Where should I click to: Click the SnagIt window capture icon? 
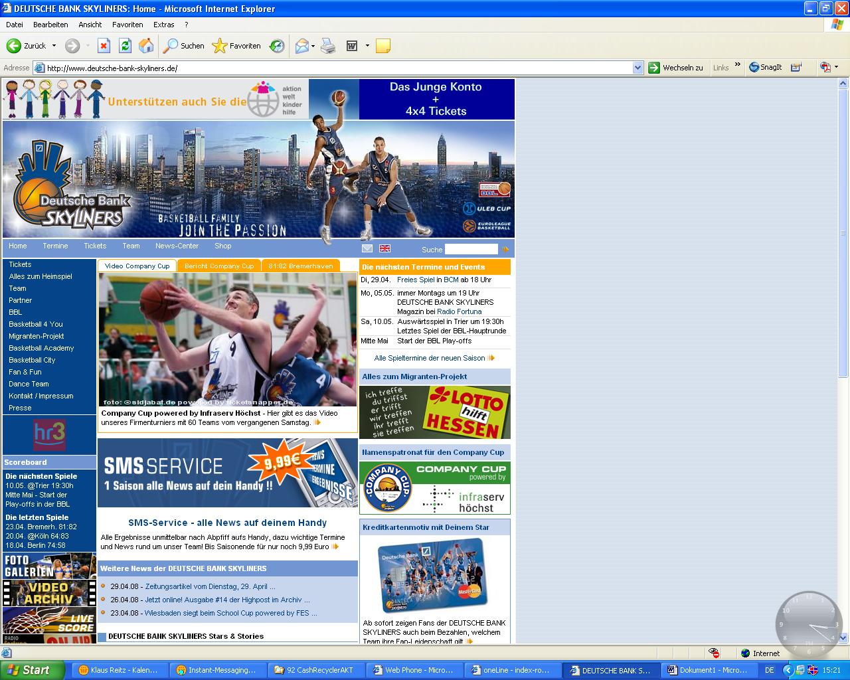coord(796,67)
